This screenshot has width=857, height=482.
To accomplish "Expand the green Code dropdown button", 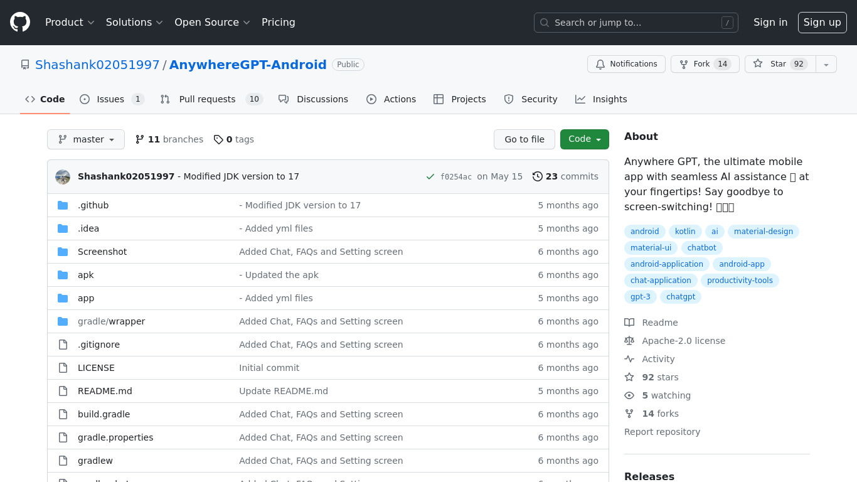I will (585, 139).
